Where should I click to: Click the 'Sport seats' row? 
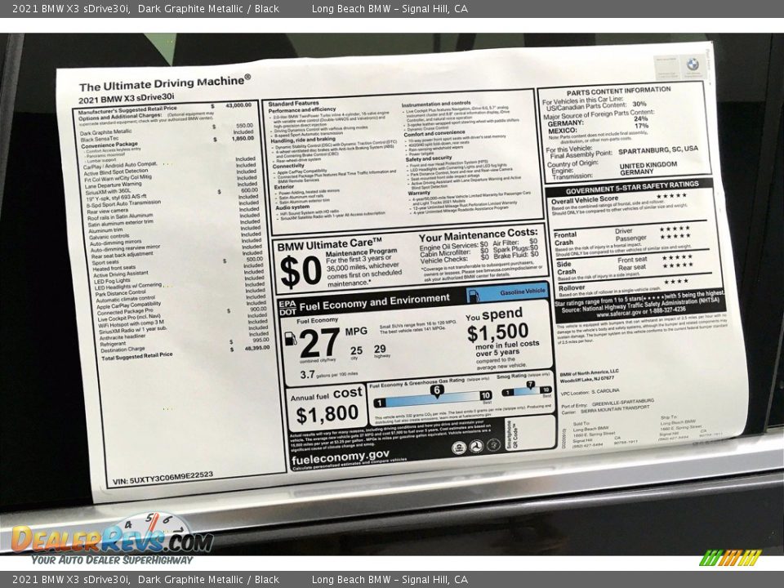[x=105, y=262]
